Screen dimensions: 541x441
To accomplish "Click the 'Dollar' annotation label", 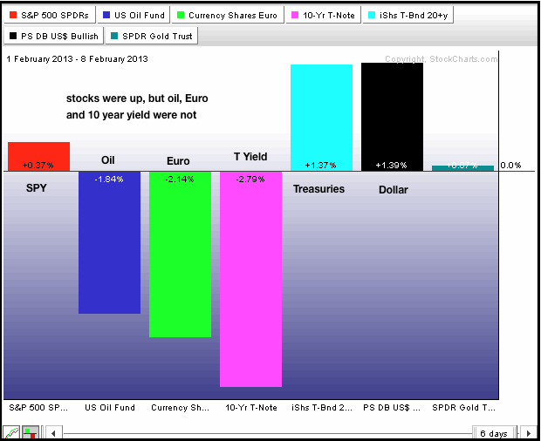I will 394,190.
